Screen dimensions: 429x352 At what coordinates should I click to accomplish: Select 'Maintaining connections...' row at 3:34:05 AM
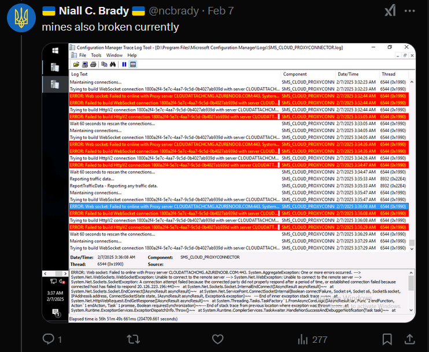click(239, 130)
